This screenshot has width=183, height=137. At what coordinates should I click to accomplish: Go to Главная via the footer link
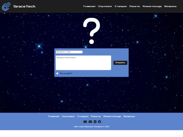[x=54, y=116]
